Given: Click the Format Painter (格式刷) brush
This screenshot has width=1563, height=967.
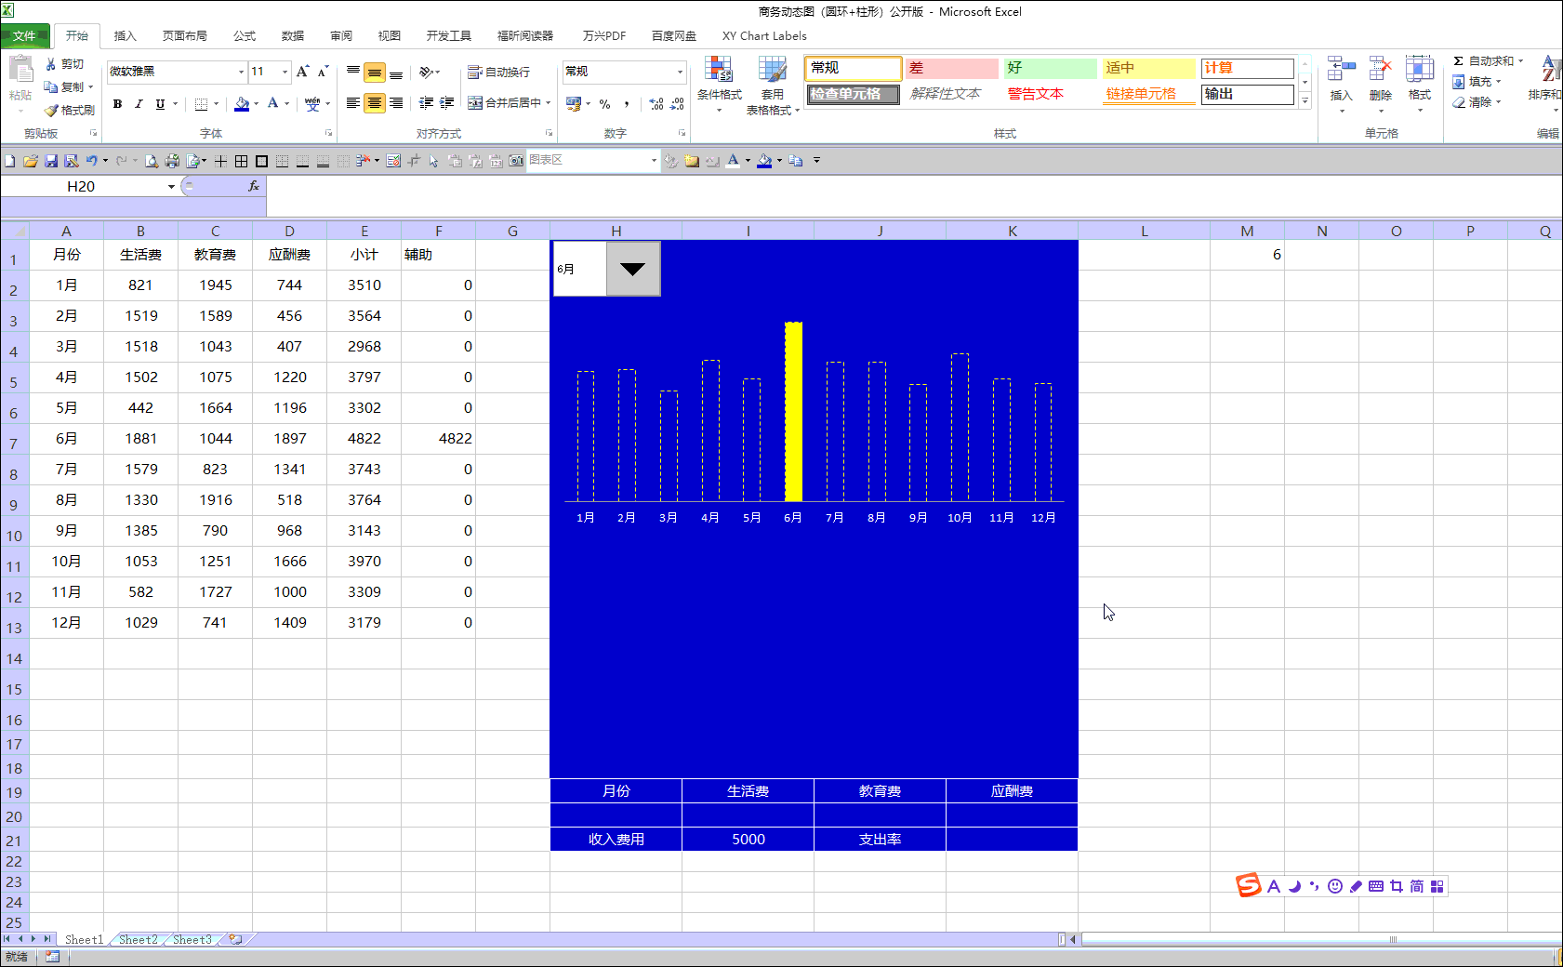Looking at the screenshot, I should (70, 110).
